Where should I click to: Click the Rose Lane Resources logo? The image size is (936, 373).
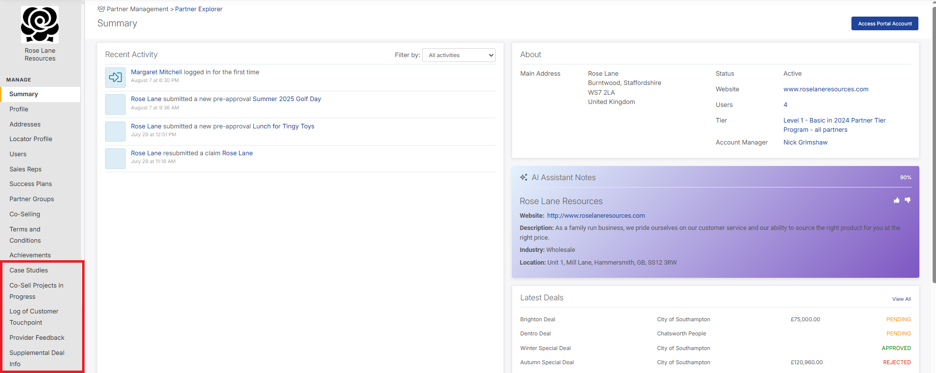(40, 24)
